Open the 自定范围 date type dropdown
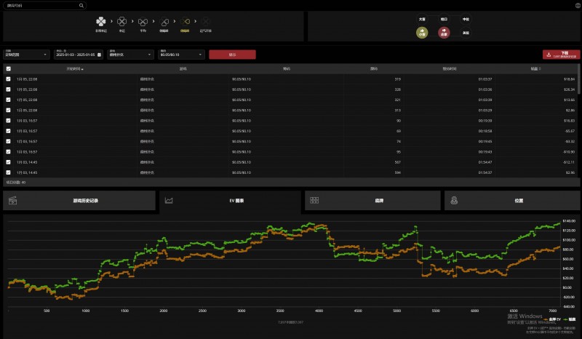Image resolution: width=582 pixels, height=339 pixels. (x=25, y=54)
